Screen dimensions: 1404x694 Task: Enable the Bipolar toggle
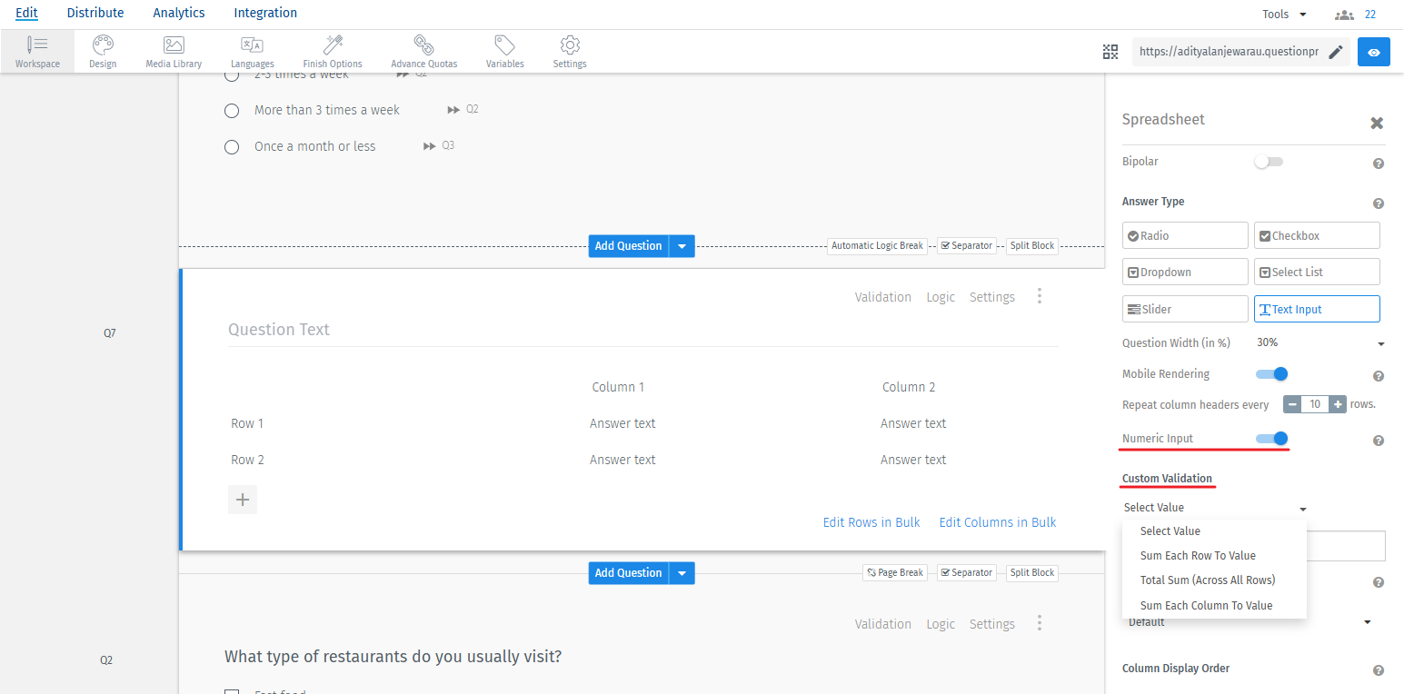tap(1269, 161)
